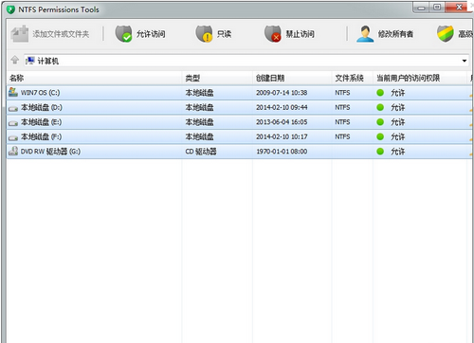This screenshot has width=474, height=343.
Task: Click the date 2014-02-10 10:17
Action: 282,136
